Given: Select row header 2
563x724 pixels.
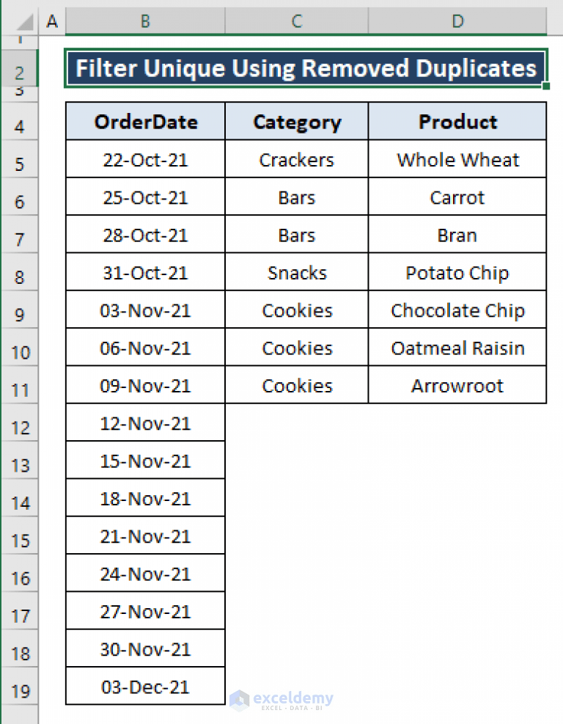Looking at the screenshot, I should pos(20,71).
